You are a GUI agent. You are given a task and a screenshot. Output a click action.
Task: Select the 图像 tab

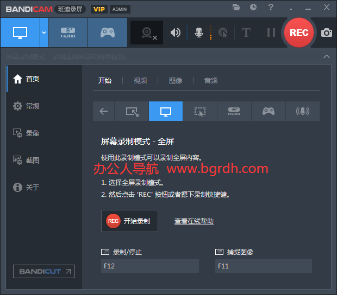click(x=176, y=81)
